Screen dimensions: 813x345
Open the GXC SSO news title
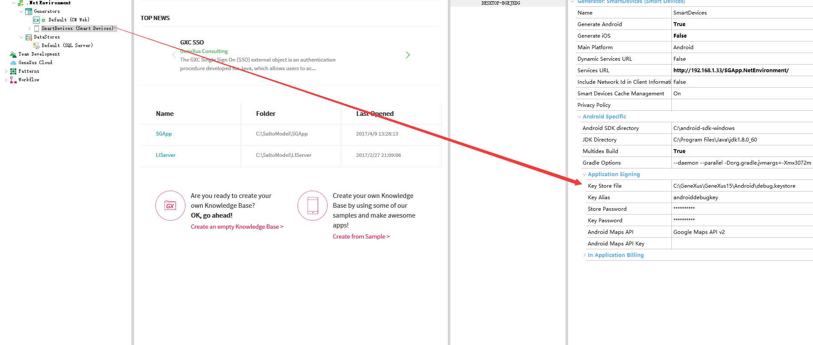tap(192, 42)
